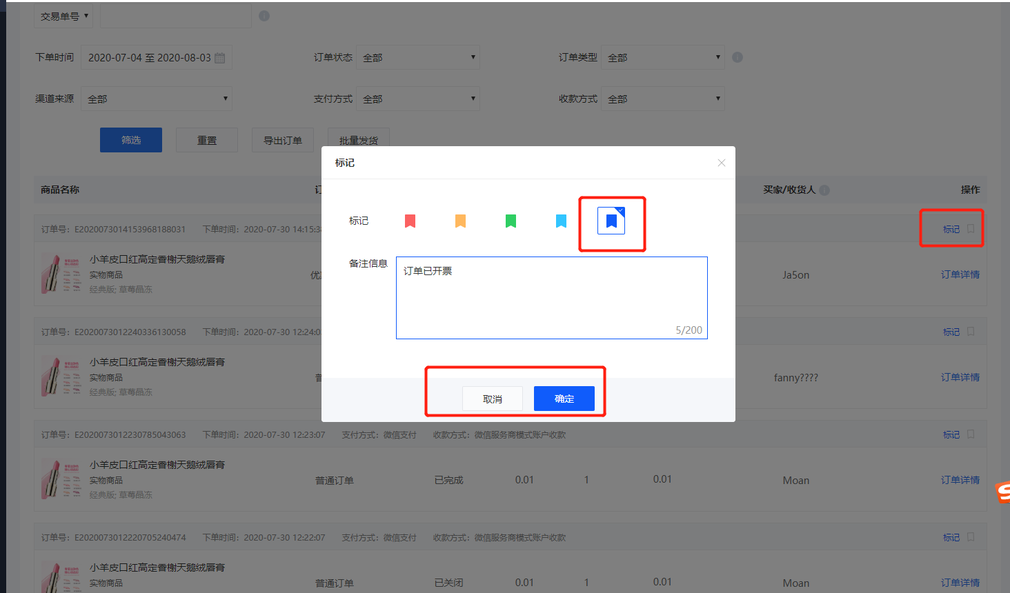This screenshot has width=1010, height=593.
Task: Click the calendar icon in the date field
Action: [220, 58]
